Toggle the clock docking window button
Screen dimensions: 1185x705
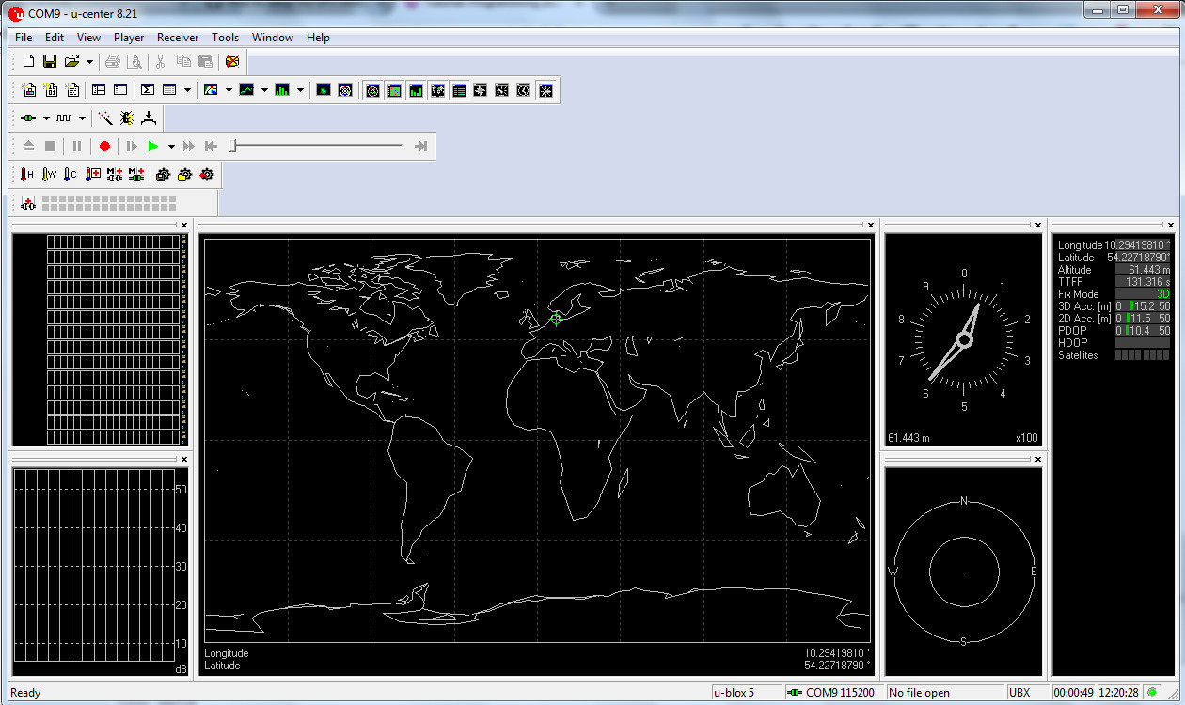point(524,90)
